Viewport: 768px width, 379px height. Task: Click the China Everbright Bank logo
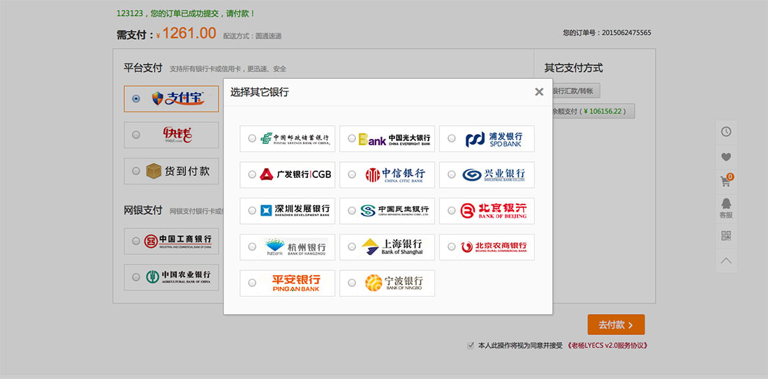pyautogui.click(x=394, y=139)
